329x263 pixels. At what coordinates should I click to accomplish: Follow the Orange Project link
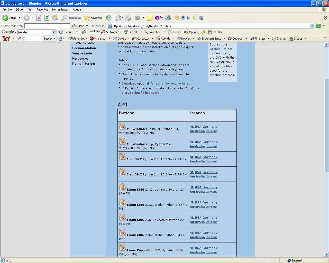coord(221,49)
